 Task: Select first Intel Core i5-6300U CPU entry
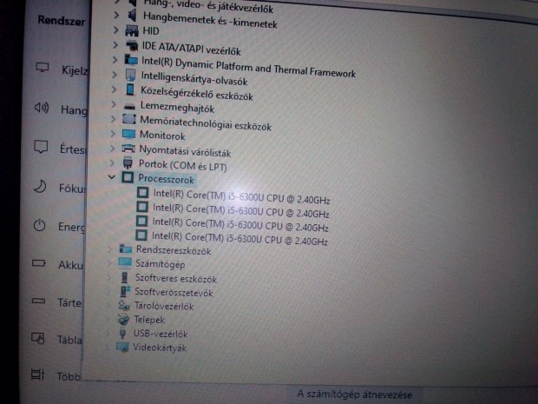pos(241,197)
